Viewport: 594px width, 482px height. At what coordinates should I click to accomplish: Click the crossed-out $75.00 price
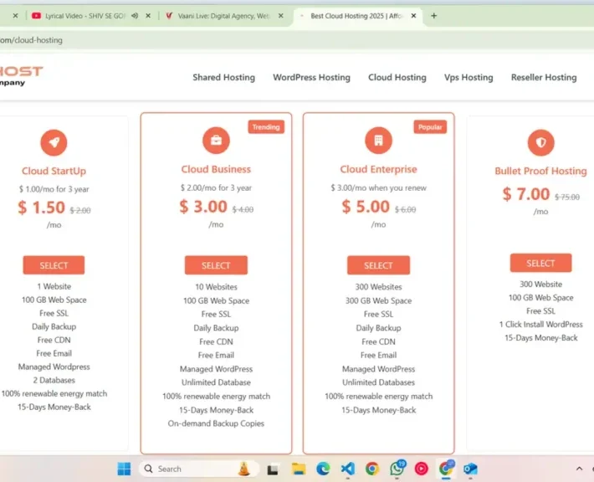tap(566, 197)
